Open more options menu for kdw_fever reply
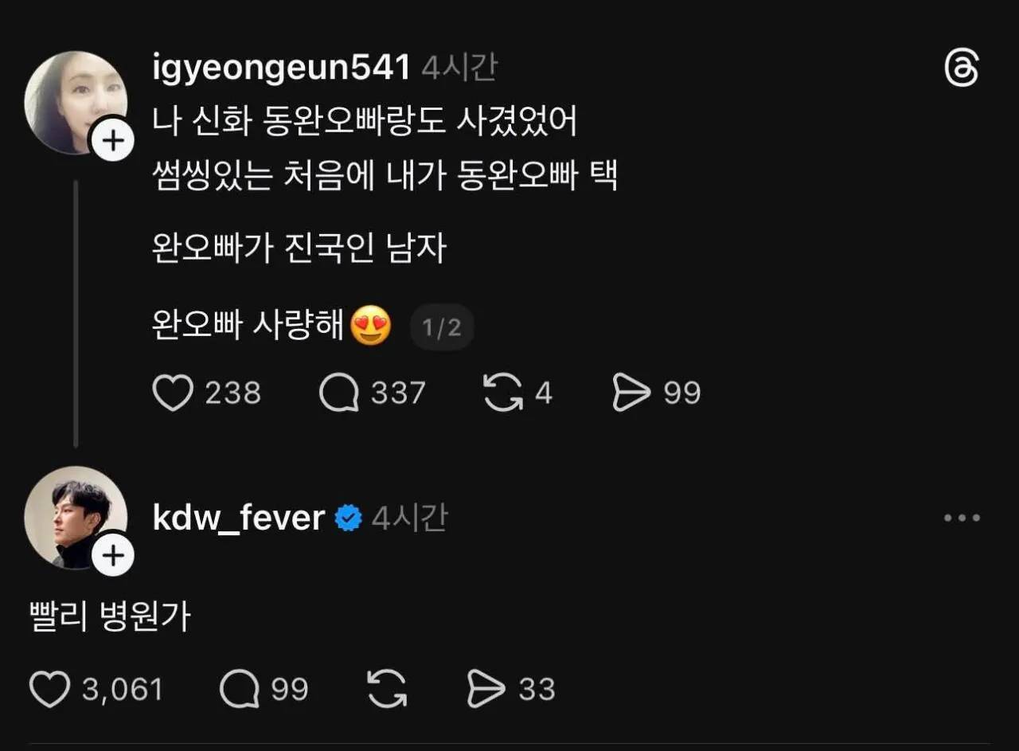This screenshot has height=751, width=1019. [x=962, y=518]
